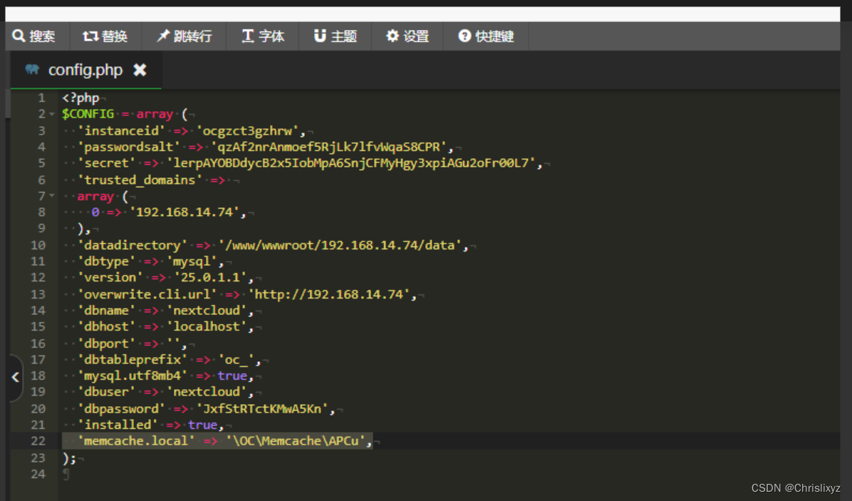Click the 'dbpassword' key text
Image resolution: width=852 pixels, height=501 pixels.
click(x=121, y=408)
